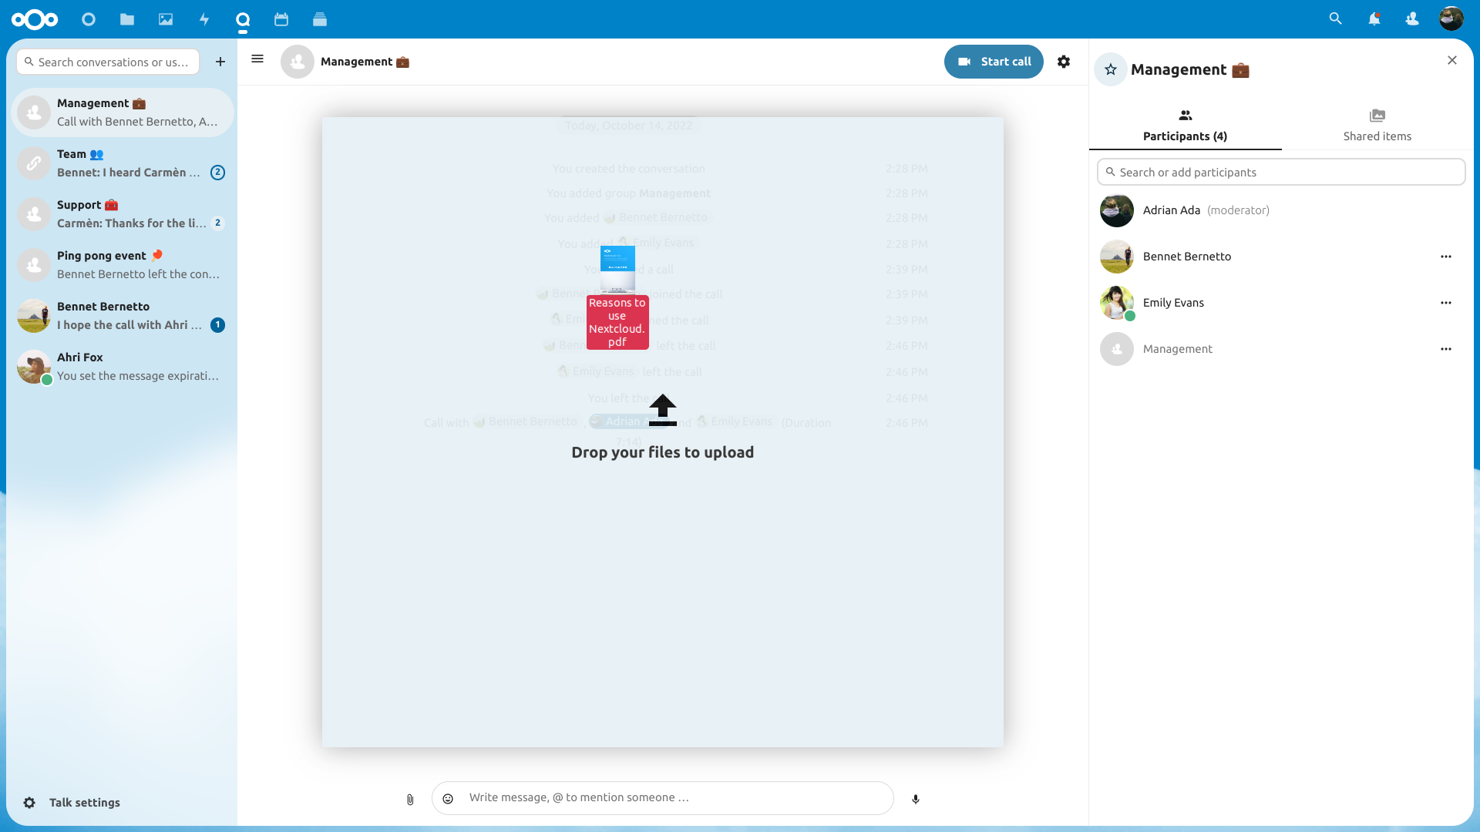Open the user avatar menu
Viewport: 1480px width, 832px height.
(1451, 18)
